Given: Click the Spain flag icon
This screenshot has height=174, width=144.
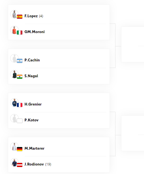Looking at the screenshot, I should (x=19, y=17).
